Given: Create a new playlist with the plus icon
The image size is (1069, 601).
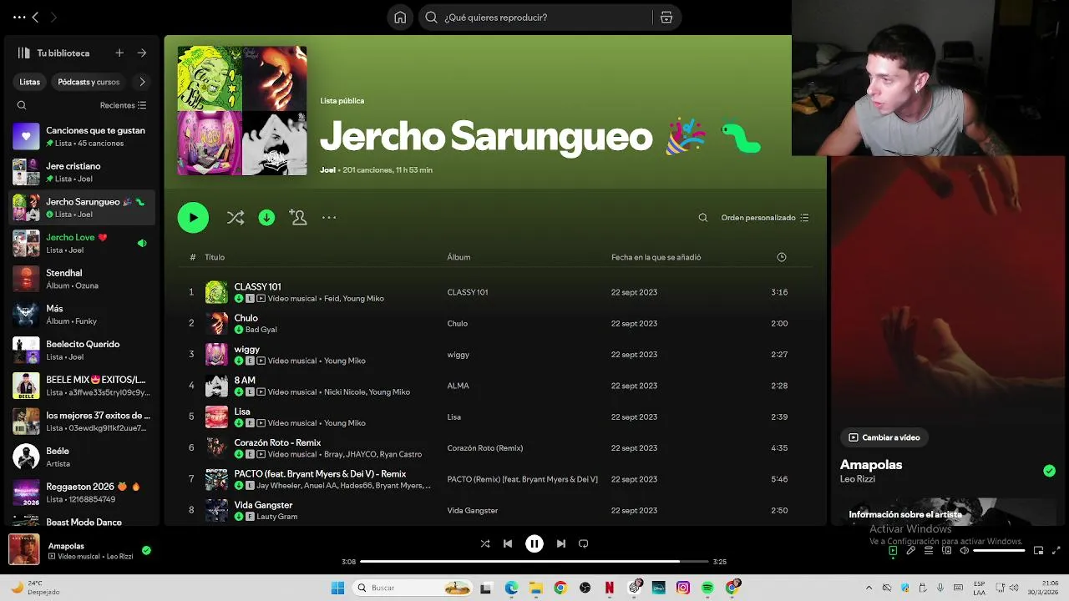Looking at the screenshot, I should 119,53.
